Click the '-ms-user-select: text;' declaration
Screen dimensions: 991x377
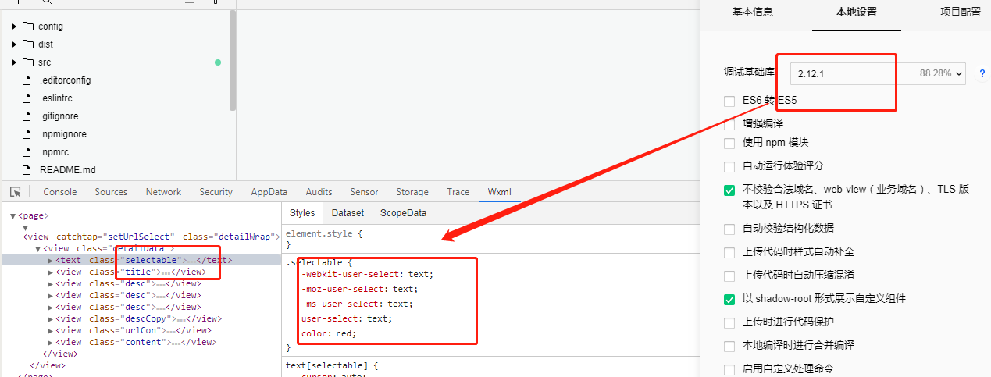(356, 304)
